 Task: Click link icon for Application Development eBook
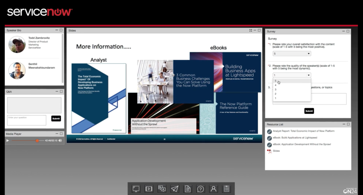[x=269, y=145]
